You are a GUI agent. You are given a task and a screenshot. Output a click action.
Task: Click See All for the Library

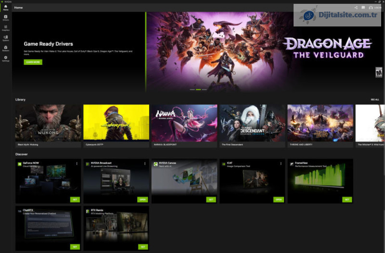pyautogui.click(x=375, y=100)
